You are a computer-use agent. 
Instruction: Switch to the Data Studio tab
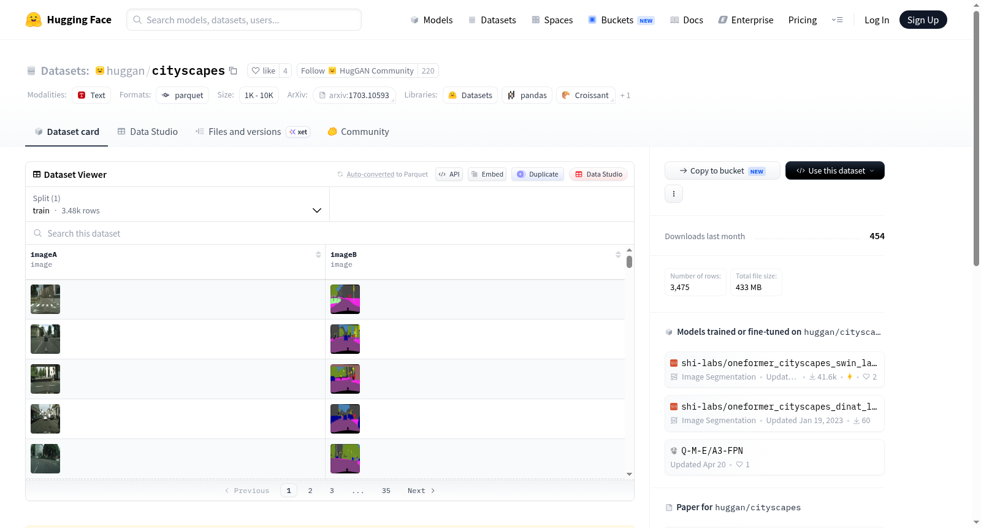[x=148, y=132]
